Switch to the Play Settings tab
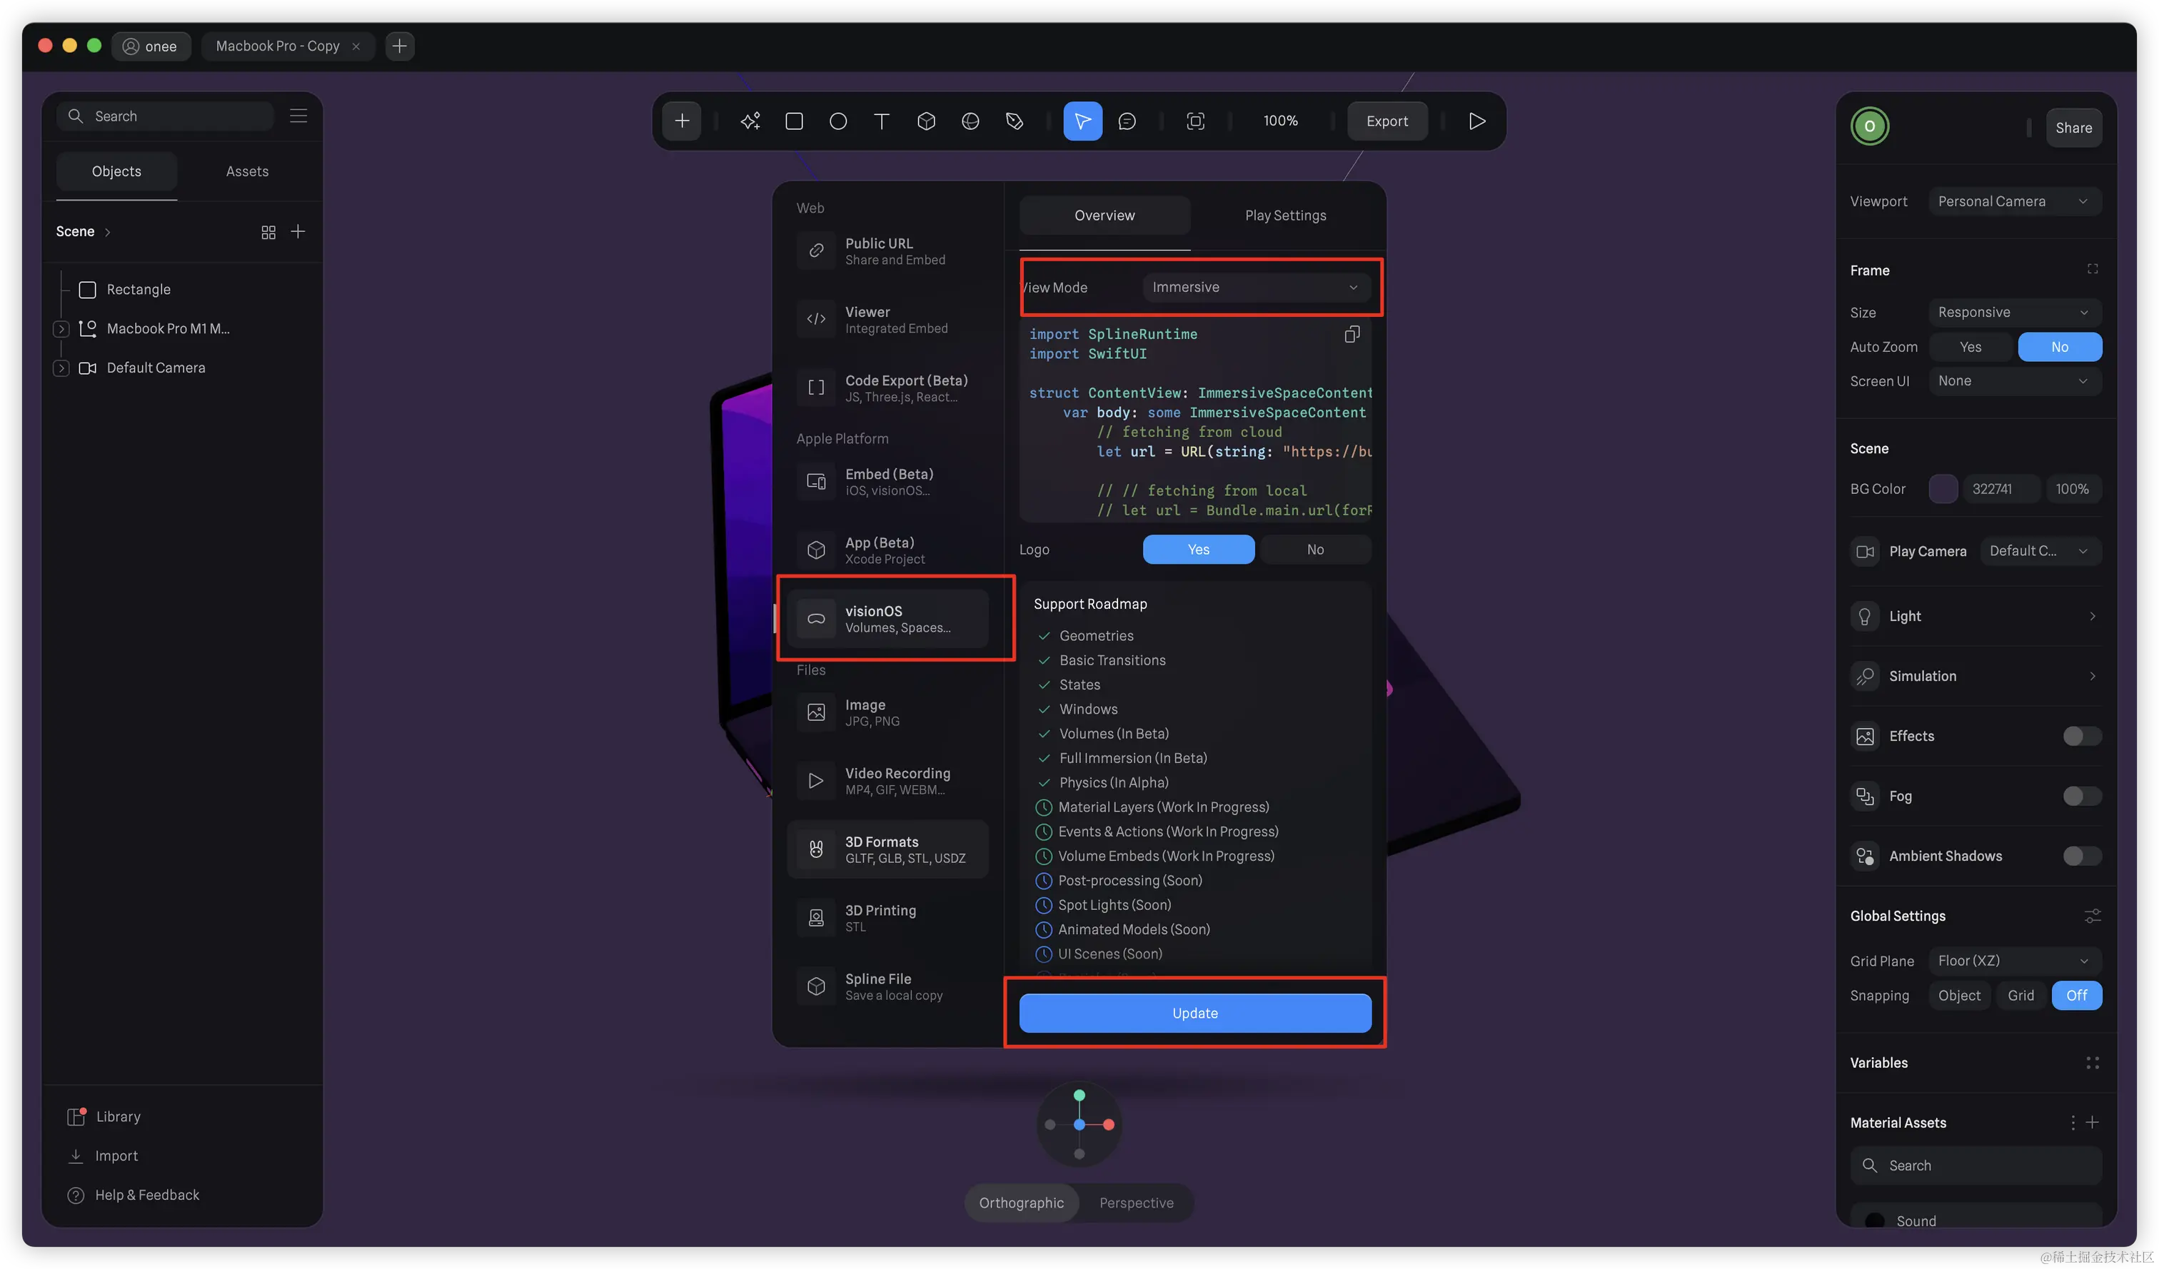 [1285, 216]
